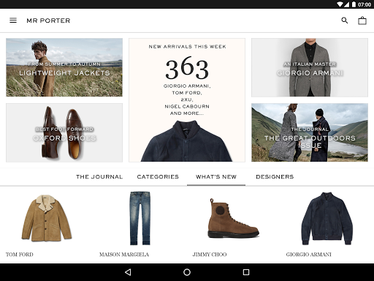Switch to The Journal tab
Screen dimensions: 374x281
[99, 177]
